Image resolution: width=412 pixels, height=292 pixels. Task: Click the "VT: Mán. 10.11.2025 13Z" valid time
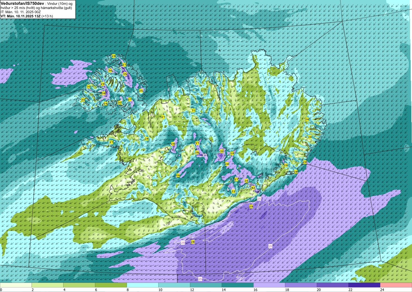(x=21, y=16)
